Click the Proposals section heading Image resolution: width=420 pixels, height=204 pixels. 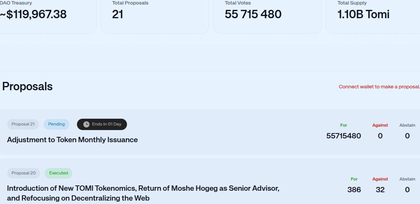tap(27, 86)
